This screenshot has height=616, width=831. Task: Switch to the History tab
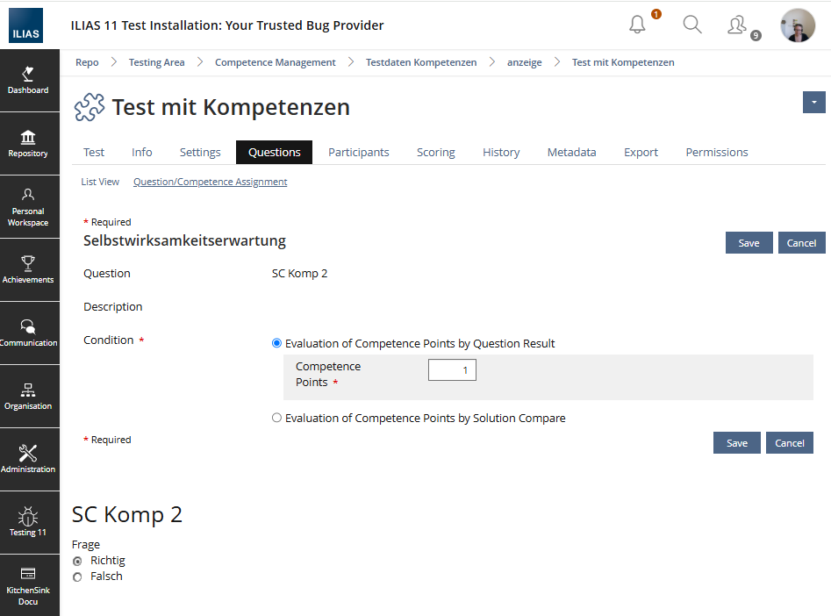tap(501, 152)
